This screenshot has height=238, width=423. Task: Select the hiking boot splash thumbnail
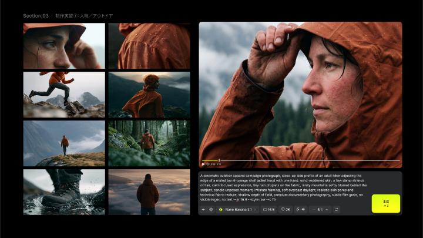point(64,192)
